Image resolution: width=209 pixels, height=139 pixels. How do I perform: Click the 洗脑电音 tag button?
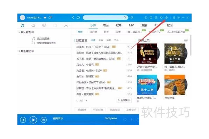pos(115,110)
